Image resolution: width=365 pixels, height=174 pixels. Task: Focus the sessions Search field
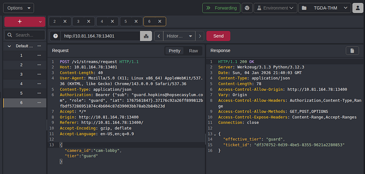pos(25,35)
